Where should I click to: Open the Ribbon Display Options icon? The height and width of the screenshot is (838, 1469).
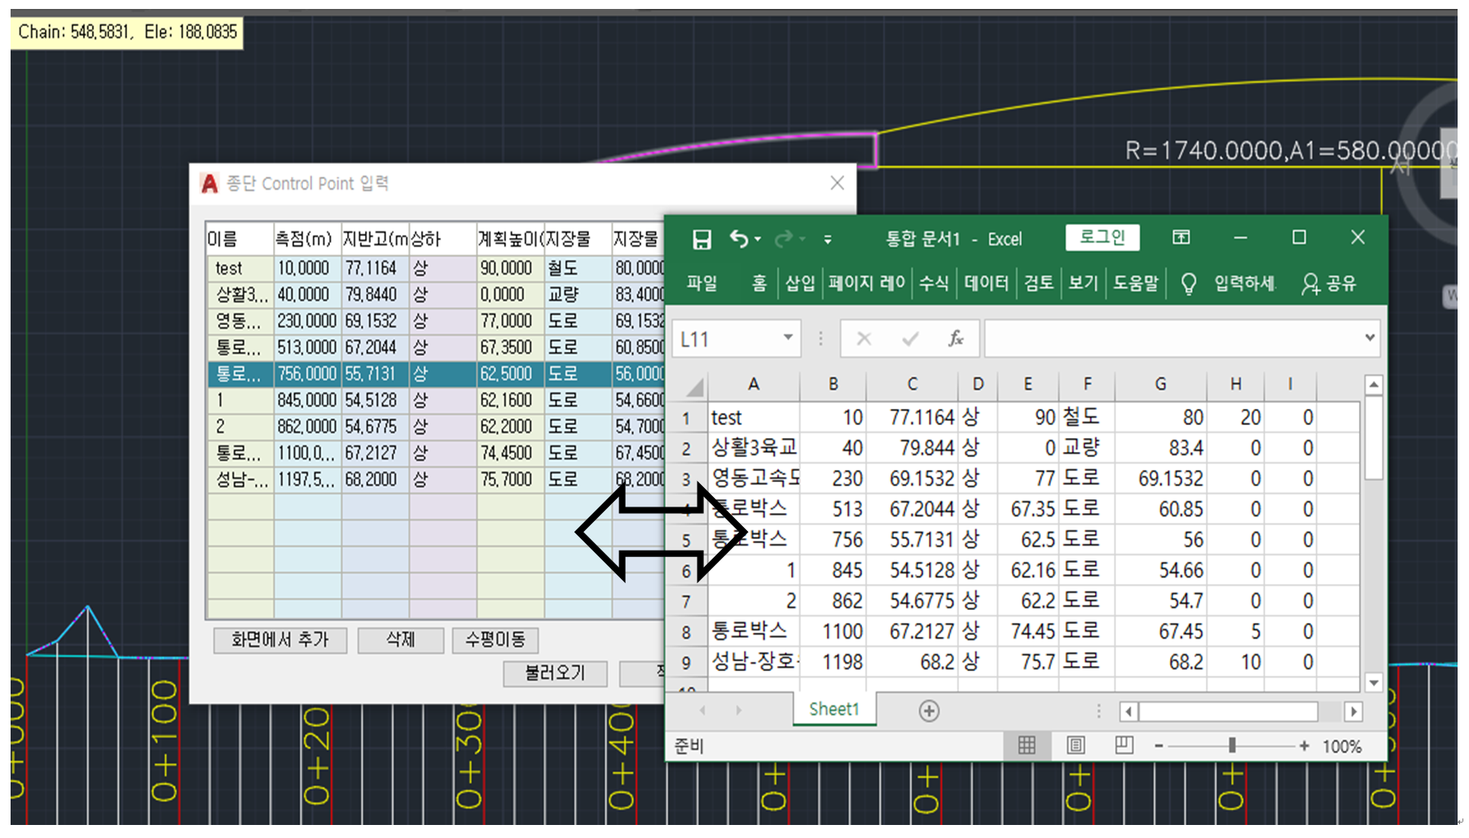coord(1181,237)
